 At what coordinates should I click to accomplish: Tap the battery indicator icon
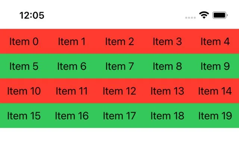tap(220, 15)
